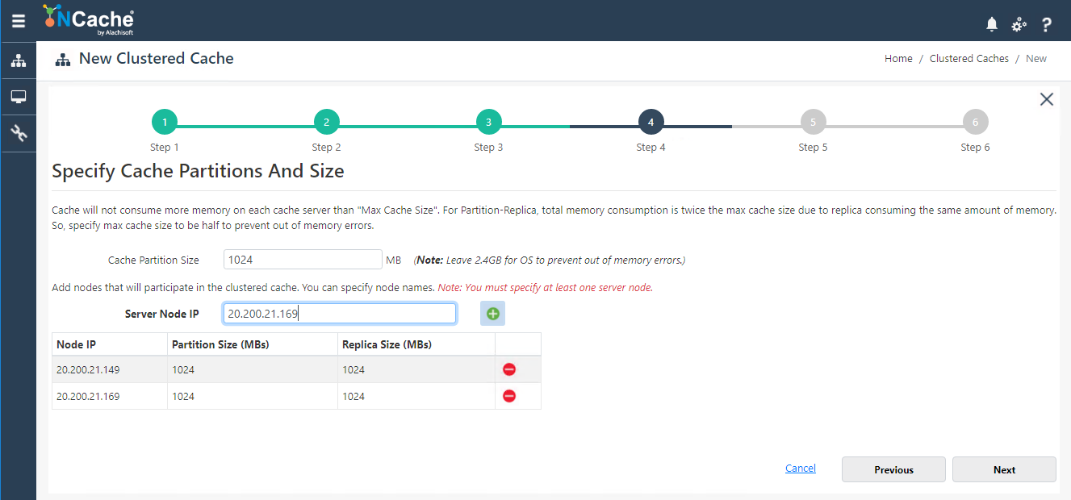The image size is (1071, 500).
Task: Click the Cancel link
Action: coord(801,469)
